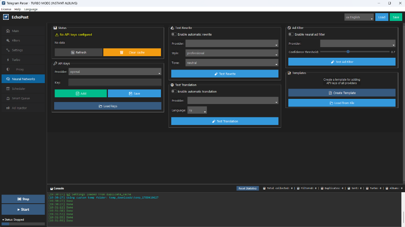Click the Test Translation button
This screenshot has width=405, height=227.
(x=225, y=121)
